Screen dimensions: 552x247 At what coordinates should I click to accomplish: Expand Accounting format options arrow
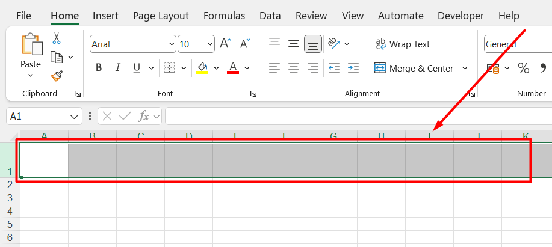507,68
